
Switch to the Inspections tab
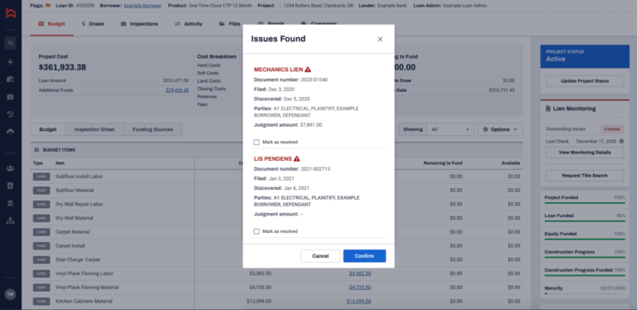[x=139, y=24]
